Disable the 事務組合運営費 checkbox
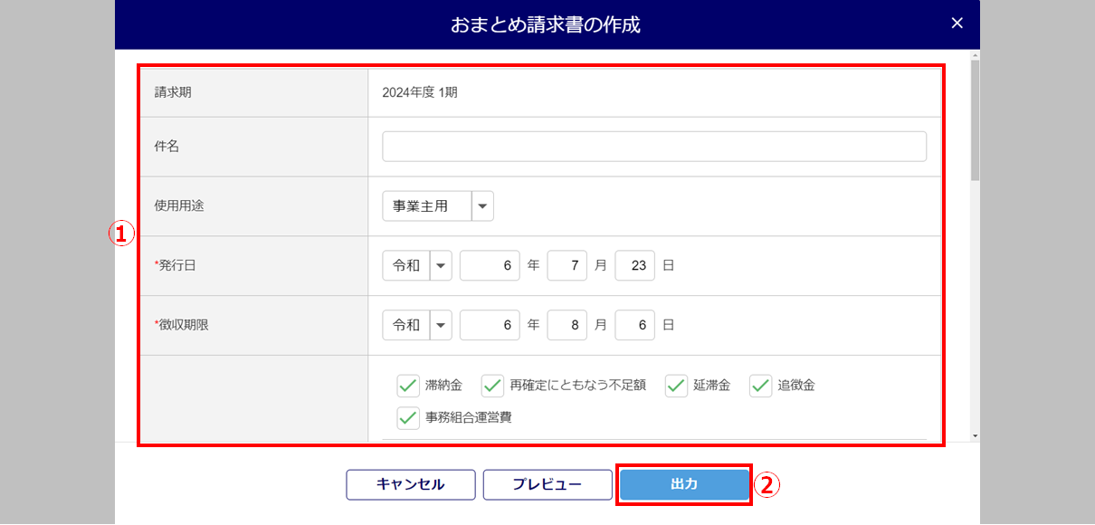 (408, 418)
